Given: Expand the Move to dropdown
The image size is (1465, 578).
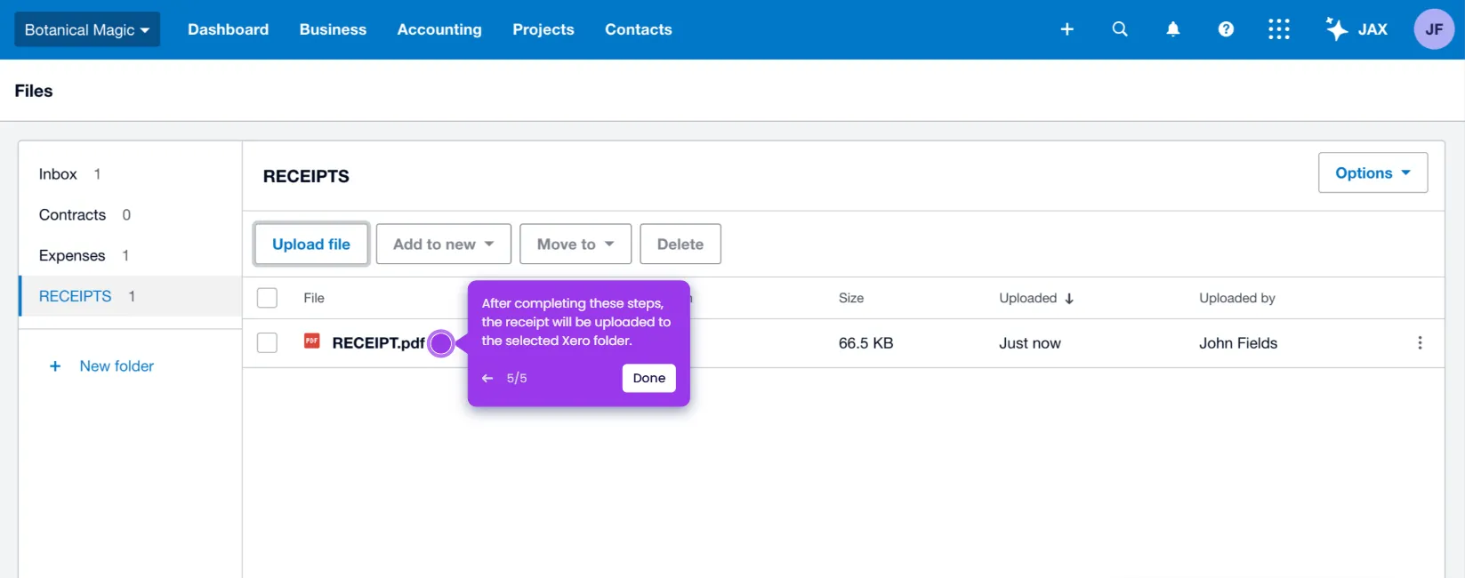Looking at the screenshot, I should coord(576,244).
